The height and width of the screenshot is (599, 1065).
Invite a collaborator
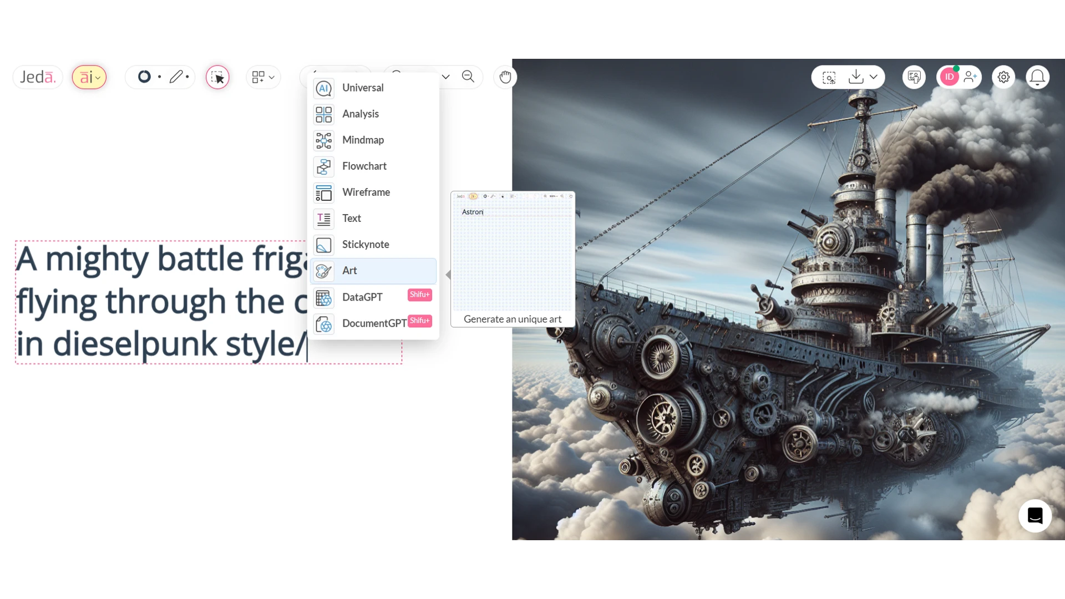click(971, 77)
